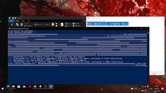
Task: Open the taskbar clock and date
Action: point(157,89)
